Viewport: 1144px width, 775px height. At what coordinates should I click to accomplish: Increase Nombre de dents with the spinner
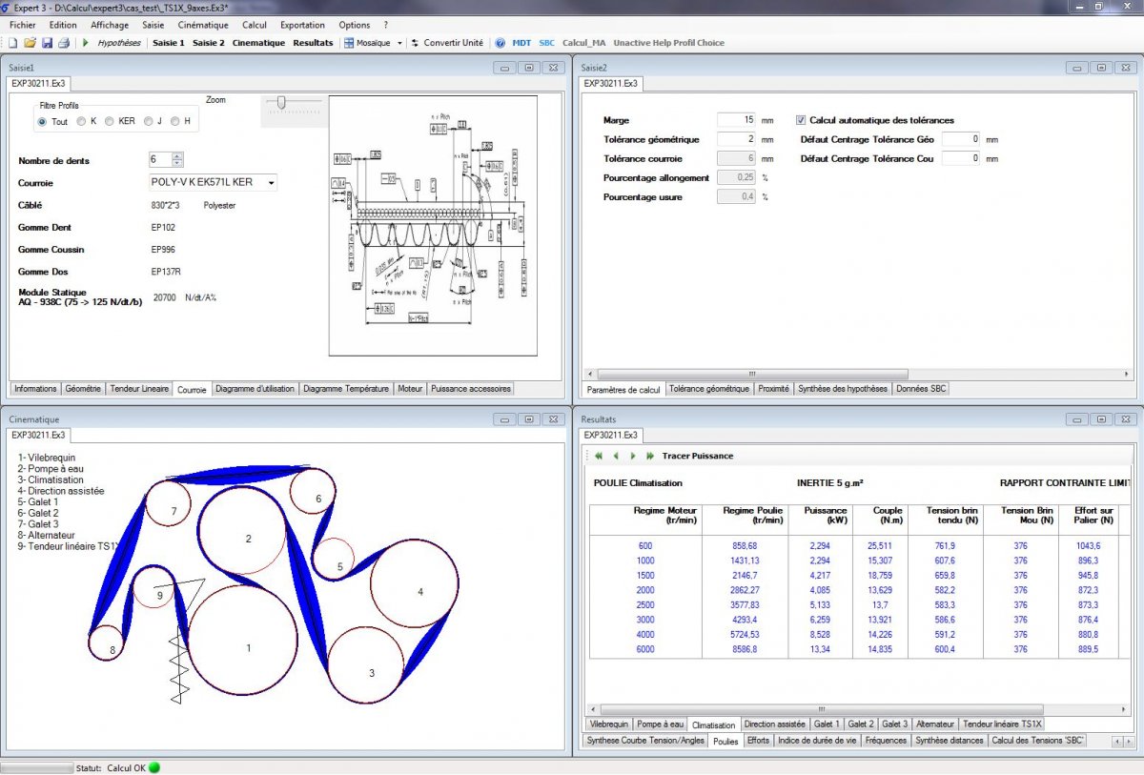(177, 156)
